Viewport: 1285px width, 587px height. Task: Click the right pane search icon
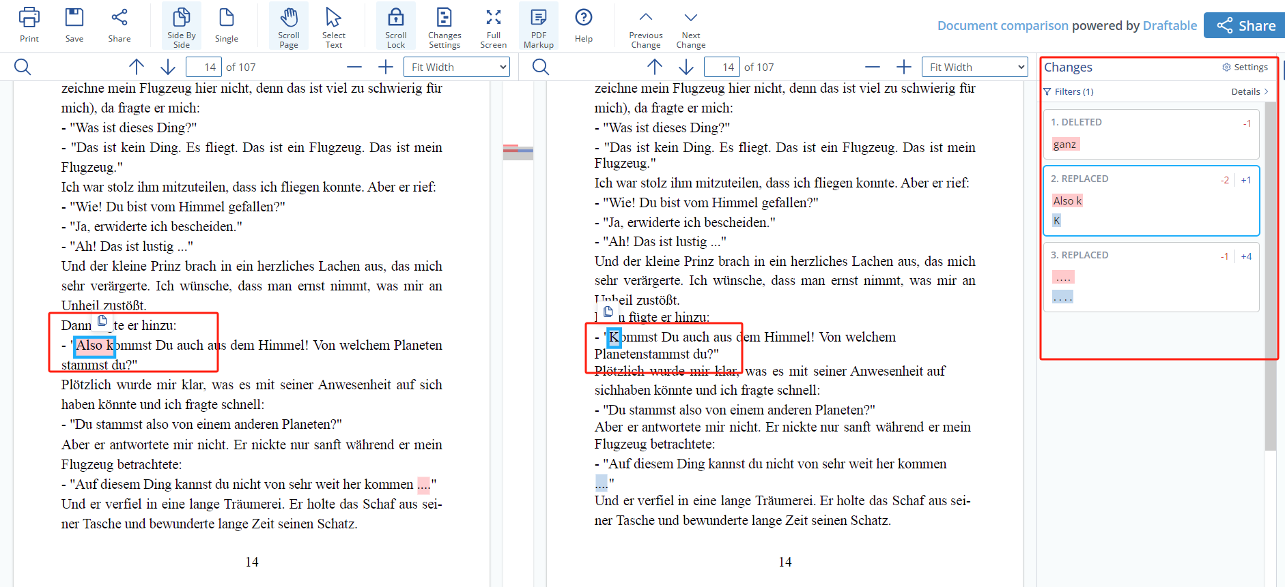coord(541,67)
